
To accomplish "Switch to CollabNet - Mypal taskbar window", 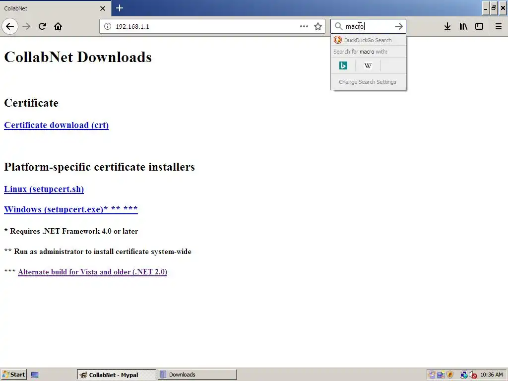I will [x=116, y=375].
